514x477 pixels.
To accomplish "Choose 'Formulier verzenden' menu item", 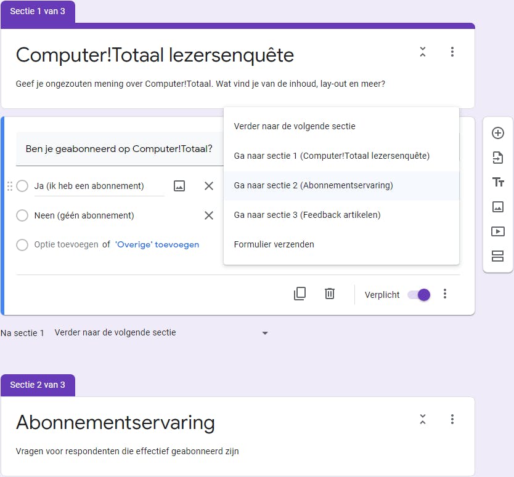I will pyautogui.click(x=341, y=244).
